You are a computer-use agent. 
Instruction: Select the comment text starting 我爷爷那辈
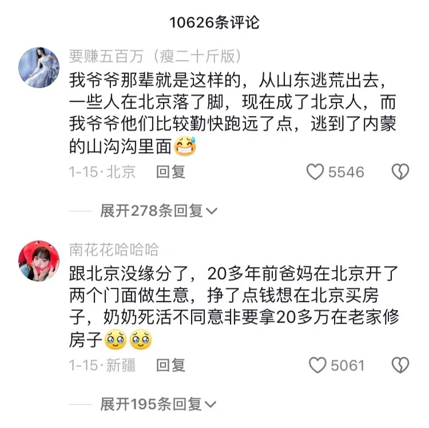[x=233, y=113]
